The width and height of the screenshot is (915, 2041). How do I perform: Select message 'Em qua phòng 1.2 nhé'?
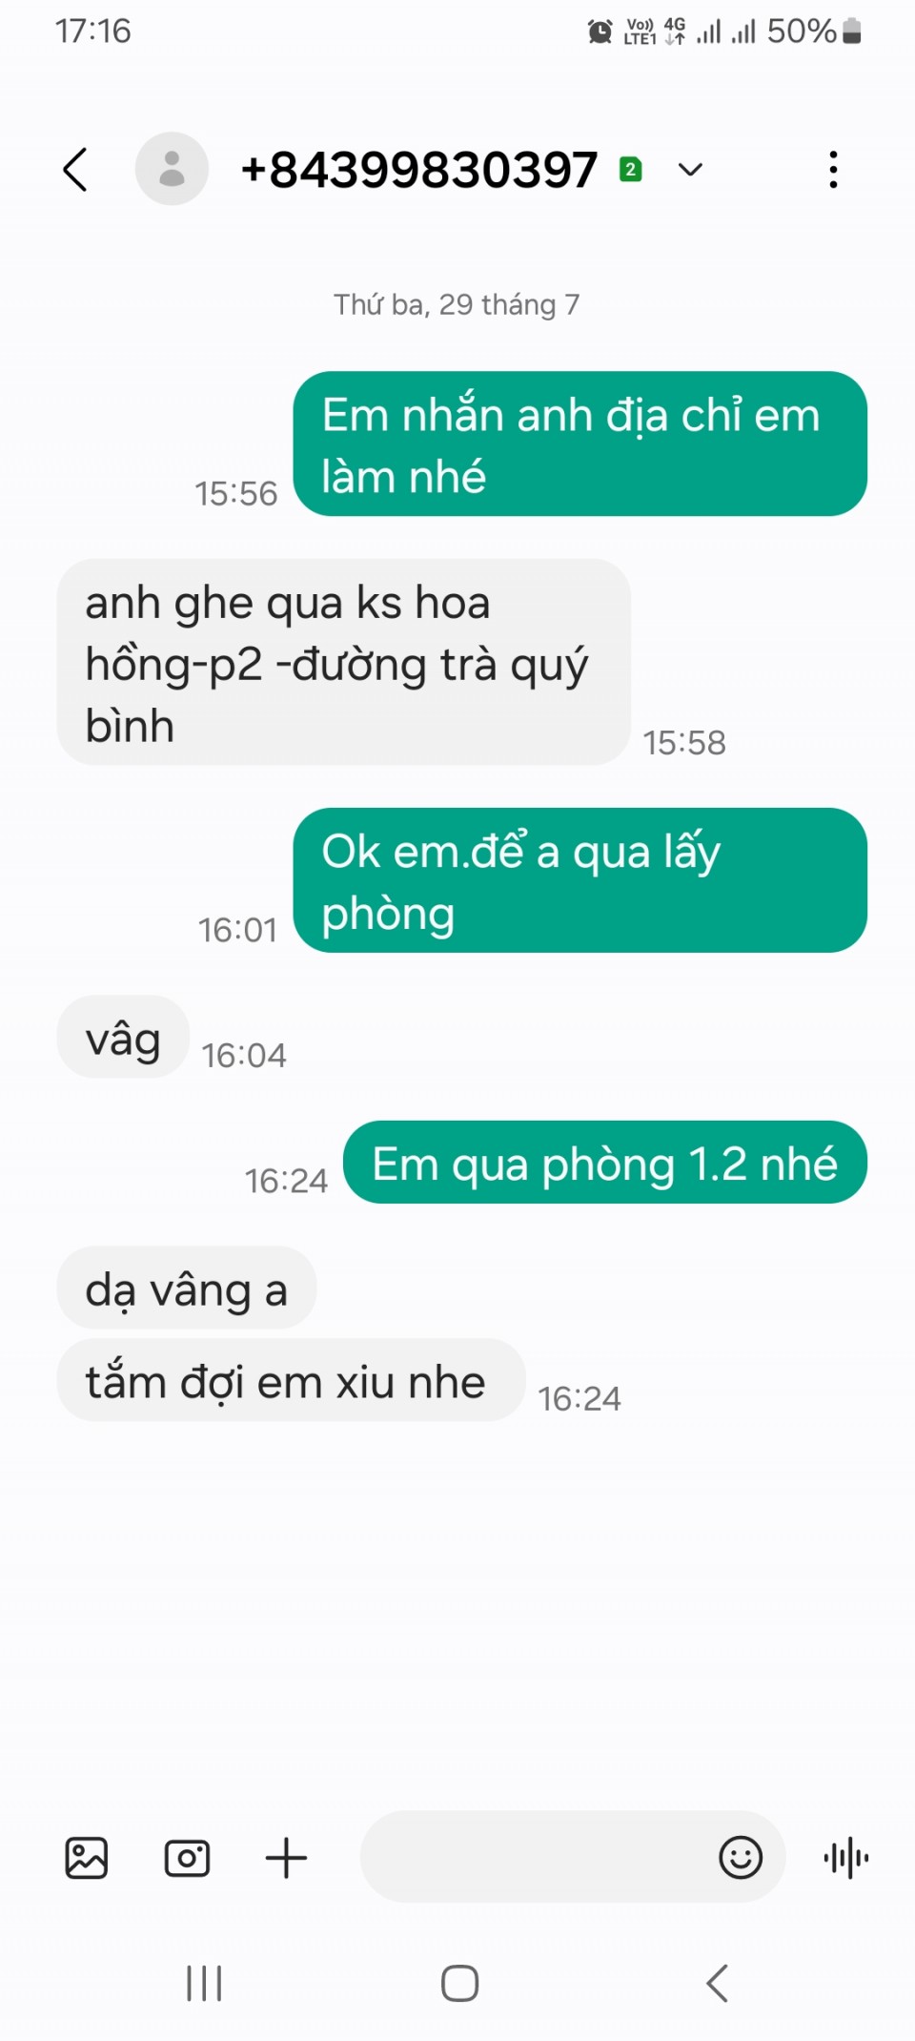(605, 1163)
